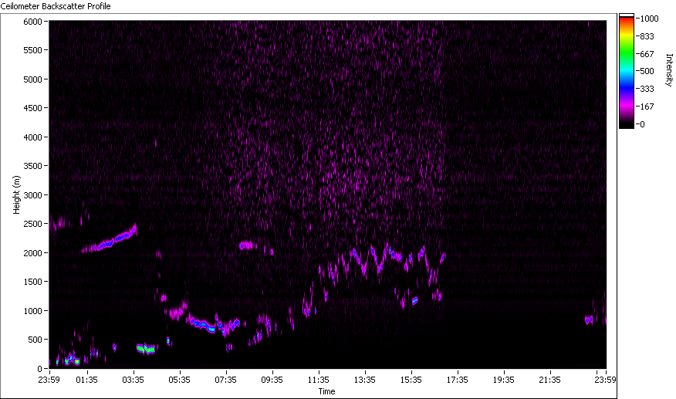This screenshot has height=399, width=676.
Task: Click the 13:35 time tick label
Action: pos(365,380)
